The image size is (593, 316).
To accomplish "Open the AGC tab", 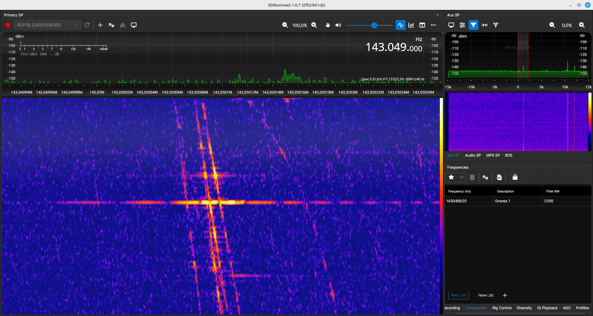I will pyautogui.click(x=567, y=308).
